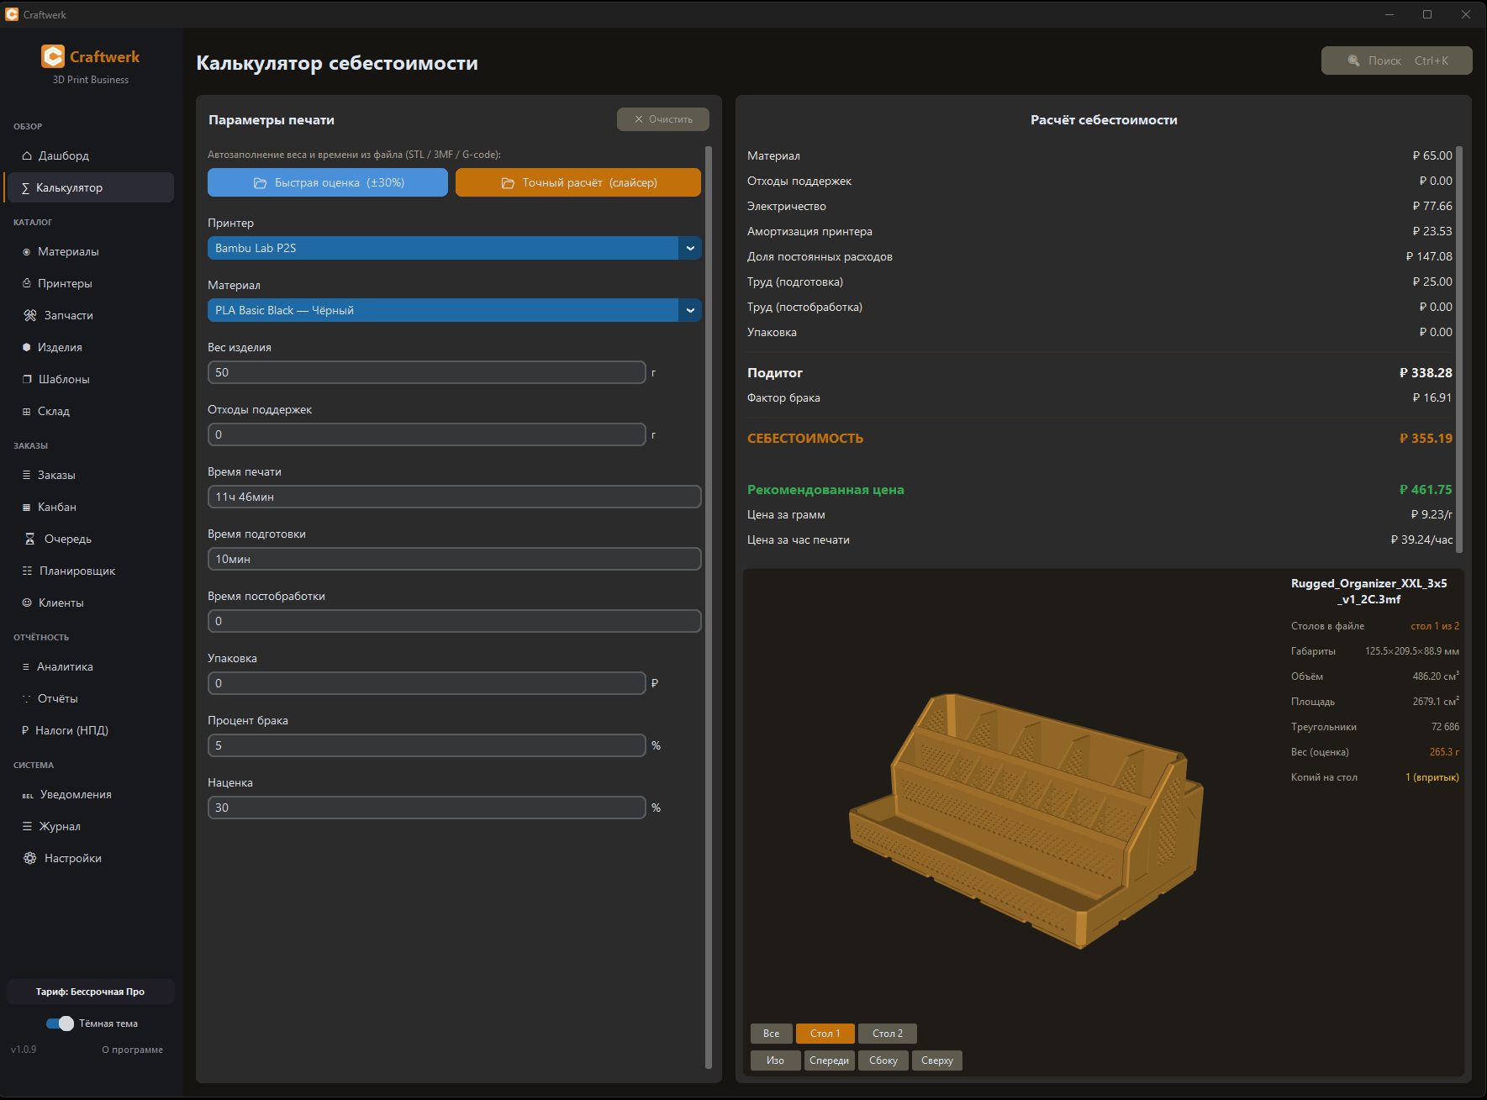1487x1100 pixels.
Task: Open the О программе about link
Action: coord(132,1050)
